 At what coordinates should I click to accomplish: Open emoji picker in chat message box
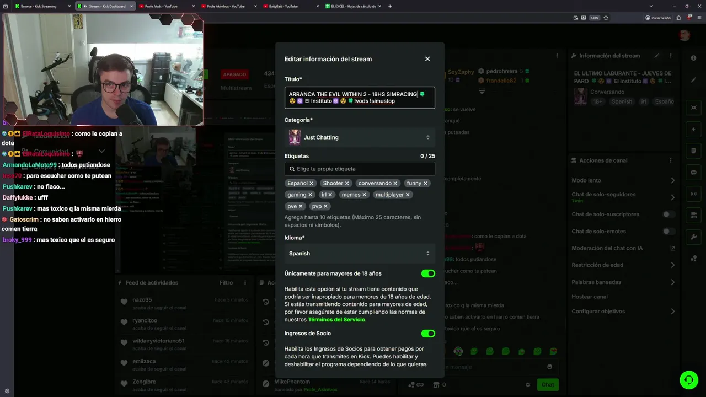[549, 367]
